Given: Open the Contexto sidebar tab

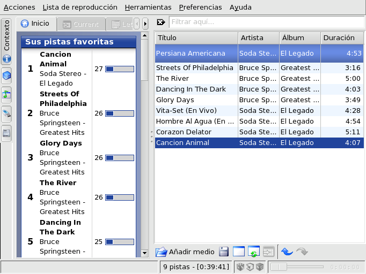Looking at the screenshot, I should tap(6, 41).
